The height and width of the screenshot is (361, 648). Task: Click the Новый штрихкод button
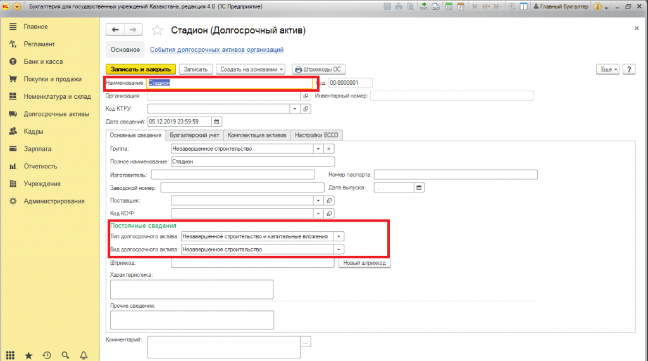click(x=364, y=263)
